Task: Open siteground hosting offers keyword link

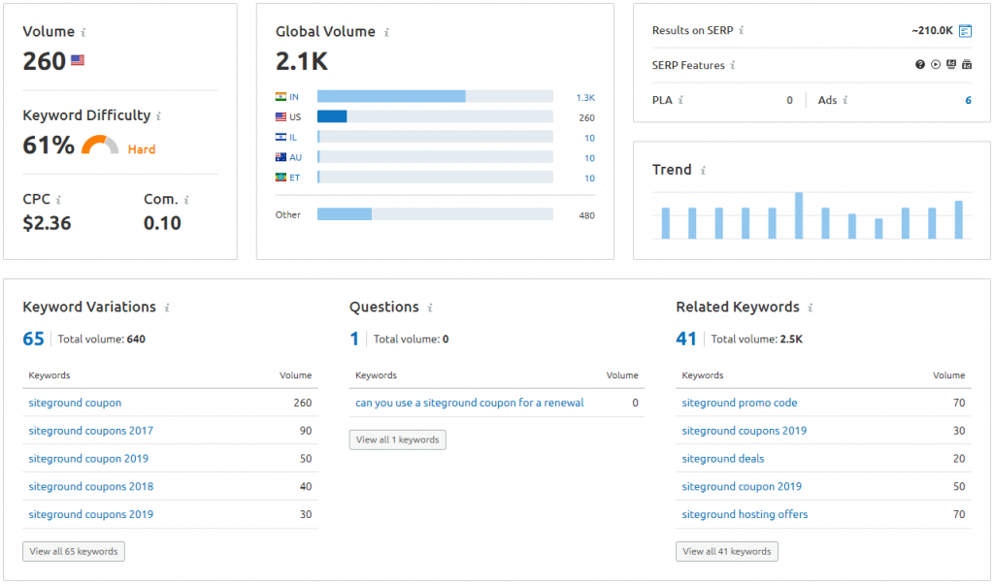Action: 745,514
